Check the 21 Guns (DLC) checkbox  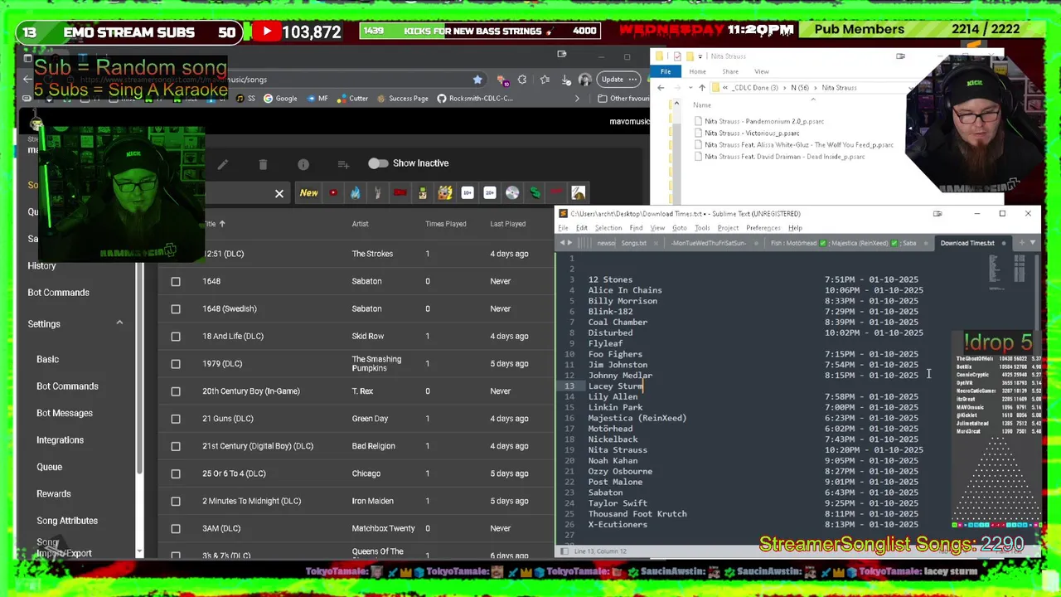tap(176, 419)
